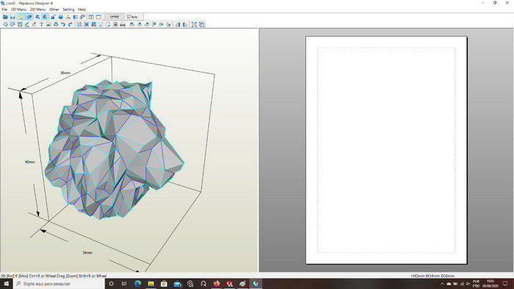This screenshot has width=514, height=289.
Task: Switch to Pepakura Designer taskbar icon
Action: click(x=256, y=284)
